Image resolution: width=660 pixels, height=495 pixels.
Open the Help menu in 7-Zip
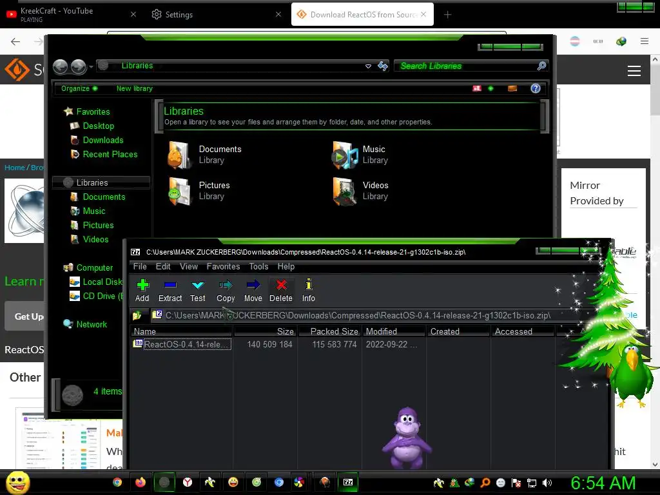(286, 266)
